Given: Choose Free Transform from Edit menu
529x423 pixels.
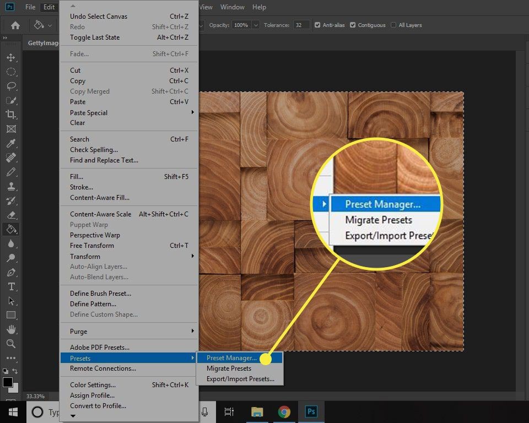Looking at the screenshot, I should pos(92,246).
